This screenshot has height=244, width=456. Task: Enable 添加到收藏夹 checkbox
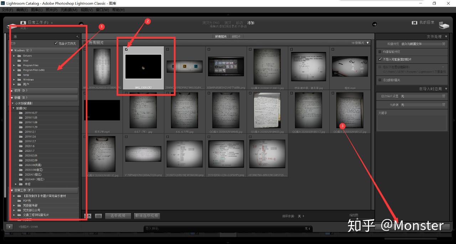click(x=380, y=80)
